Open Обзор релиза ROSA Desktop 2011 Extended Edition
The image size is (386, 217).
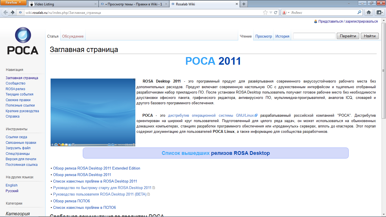coord(97,168)
